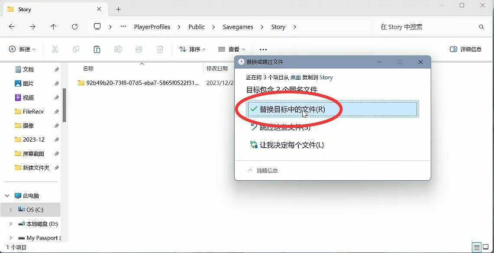Delete selection using the trash icon

[160, 49]
